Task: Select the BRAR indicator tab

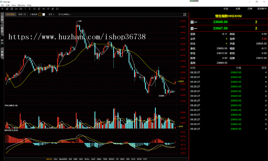Action: 111,159
